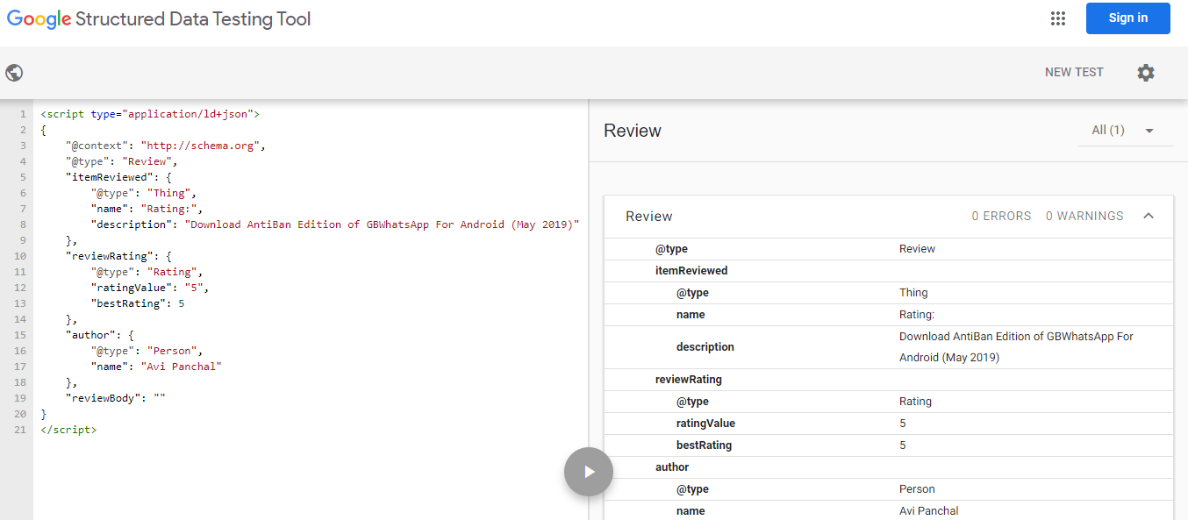The image size is (1188, 520).
Task: Collapse the Review card with chevron
Action: coord(1148,216)
